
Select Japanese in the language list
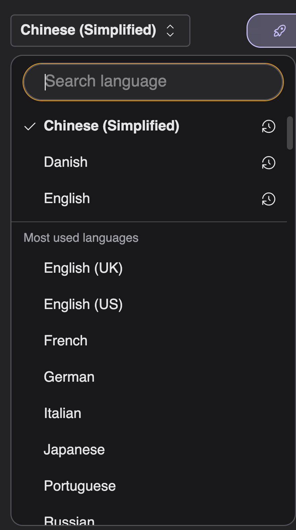pos(74,450)
